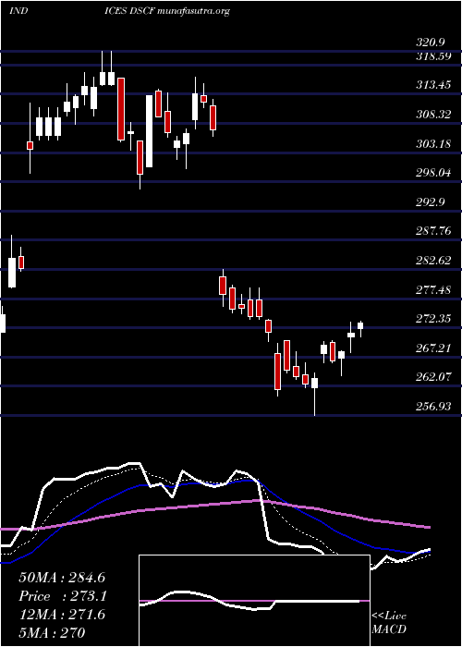Click the 277.48 price level label
462x647 pixels.
click(x=433, y=289)
